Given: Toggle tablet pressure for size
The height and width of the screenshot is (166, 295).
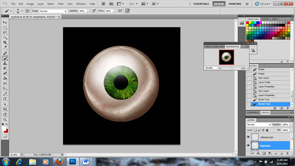Looking at the screenshot, I should click(x=127, y=11).
